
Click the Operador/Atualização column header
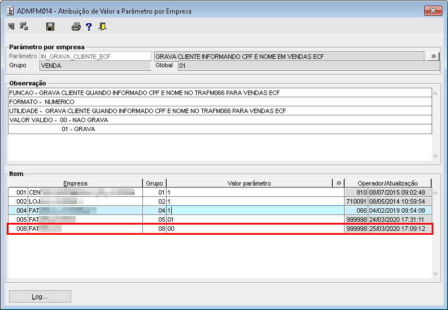[x=388, y=183]
